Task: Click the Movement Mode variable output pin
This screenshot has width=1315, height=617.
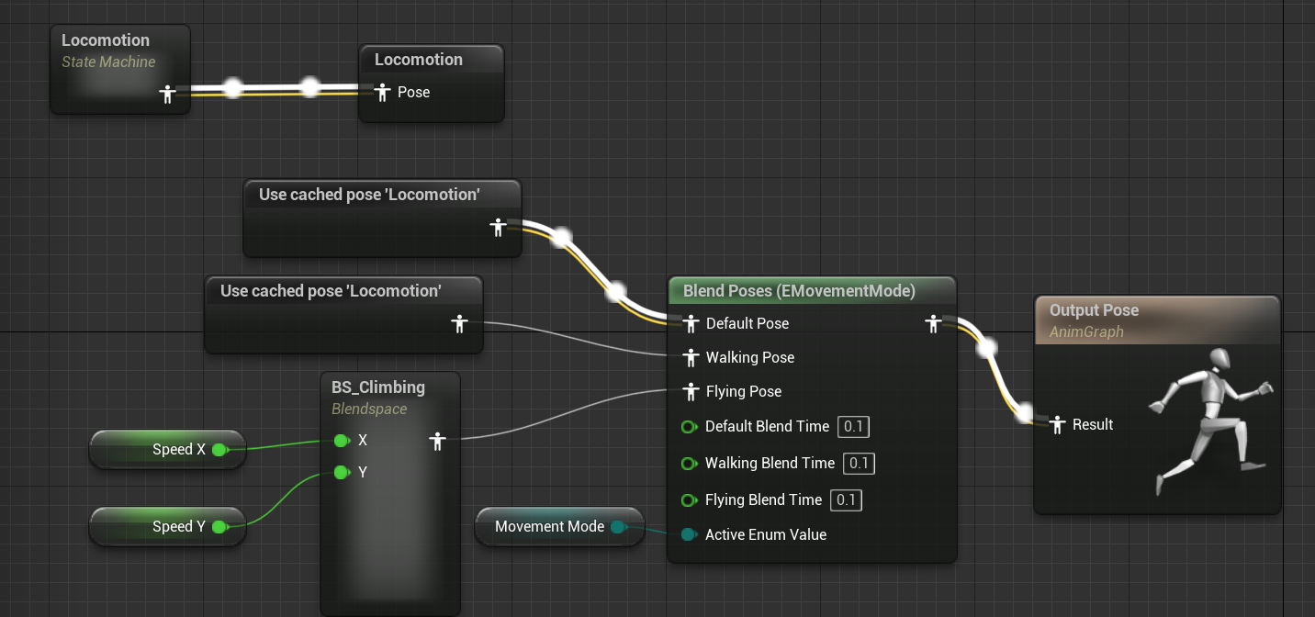Action: [617, 527]
